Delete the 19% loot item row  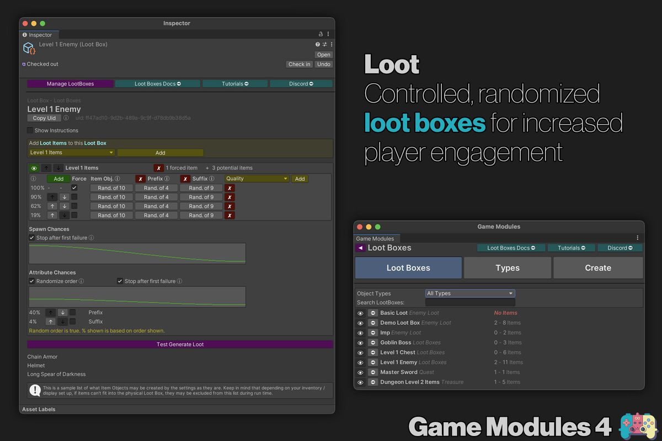pos(229,216)
